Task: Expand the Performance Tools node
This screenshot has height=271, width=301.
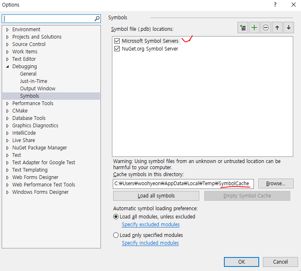Action: [7, 103]
